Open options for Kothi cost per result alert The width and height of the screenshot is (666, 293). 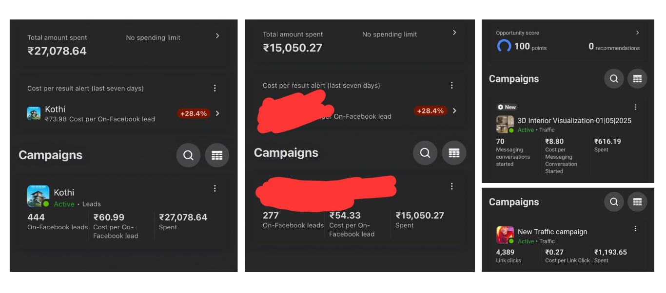[215, 88]
